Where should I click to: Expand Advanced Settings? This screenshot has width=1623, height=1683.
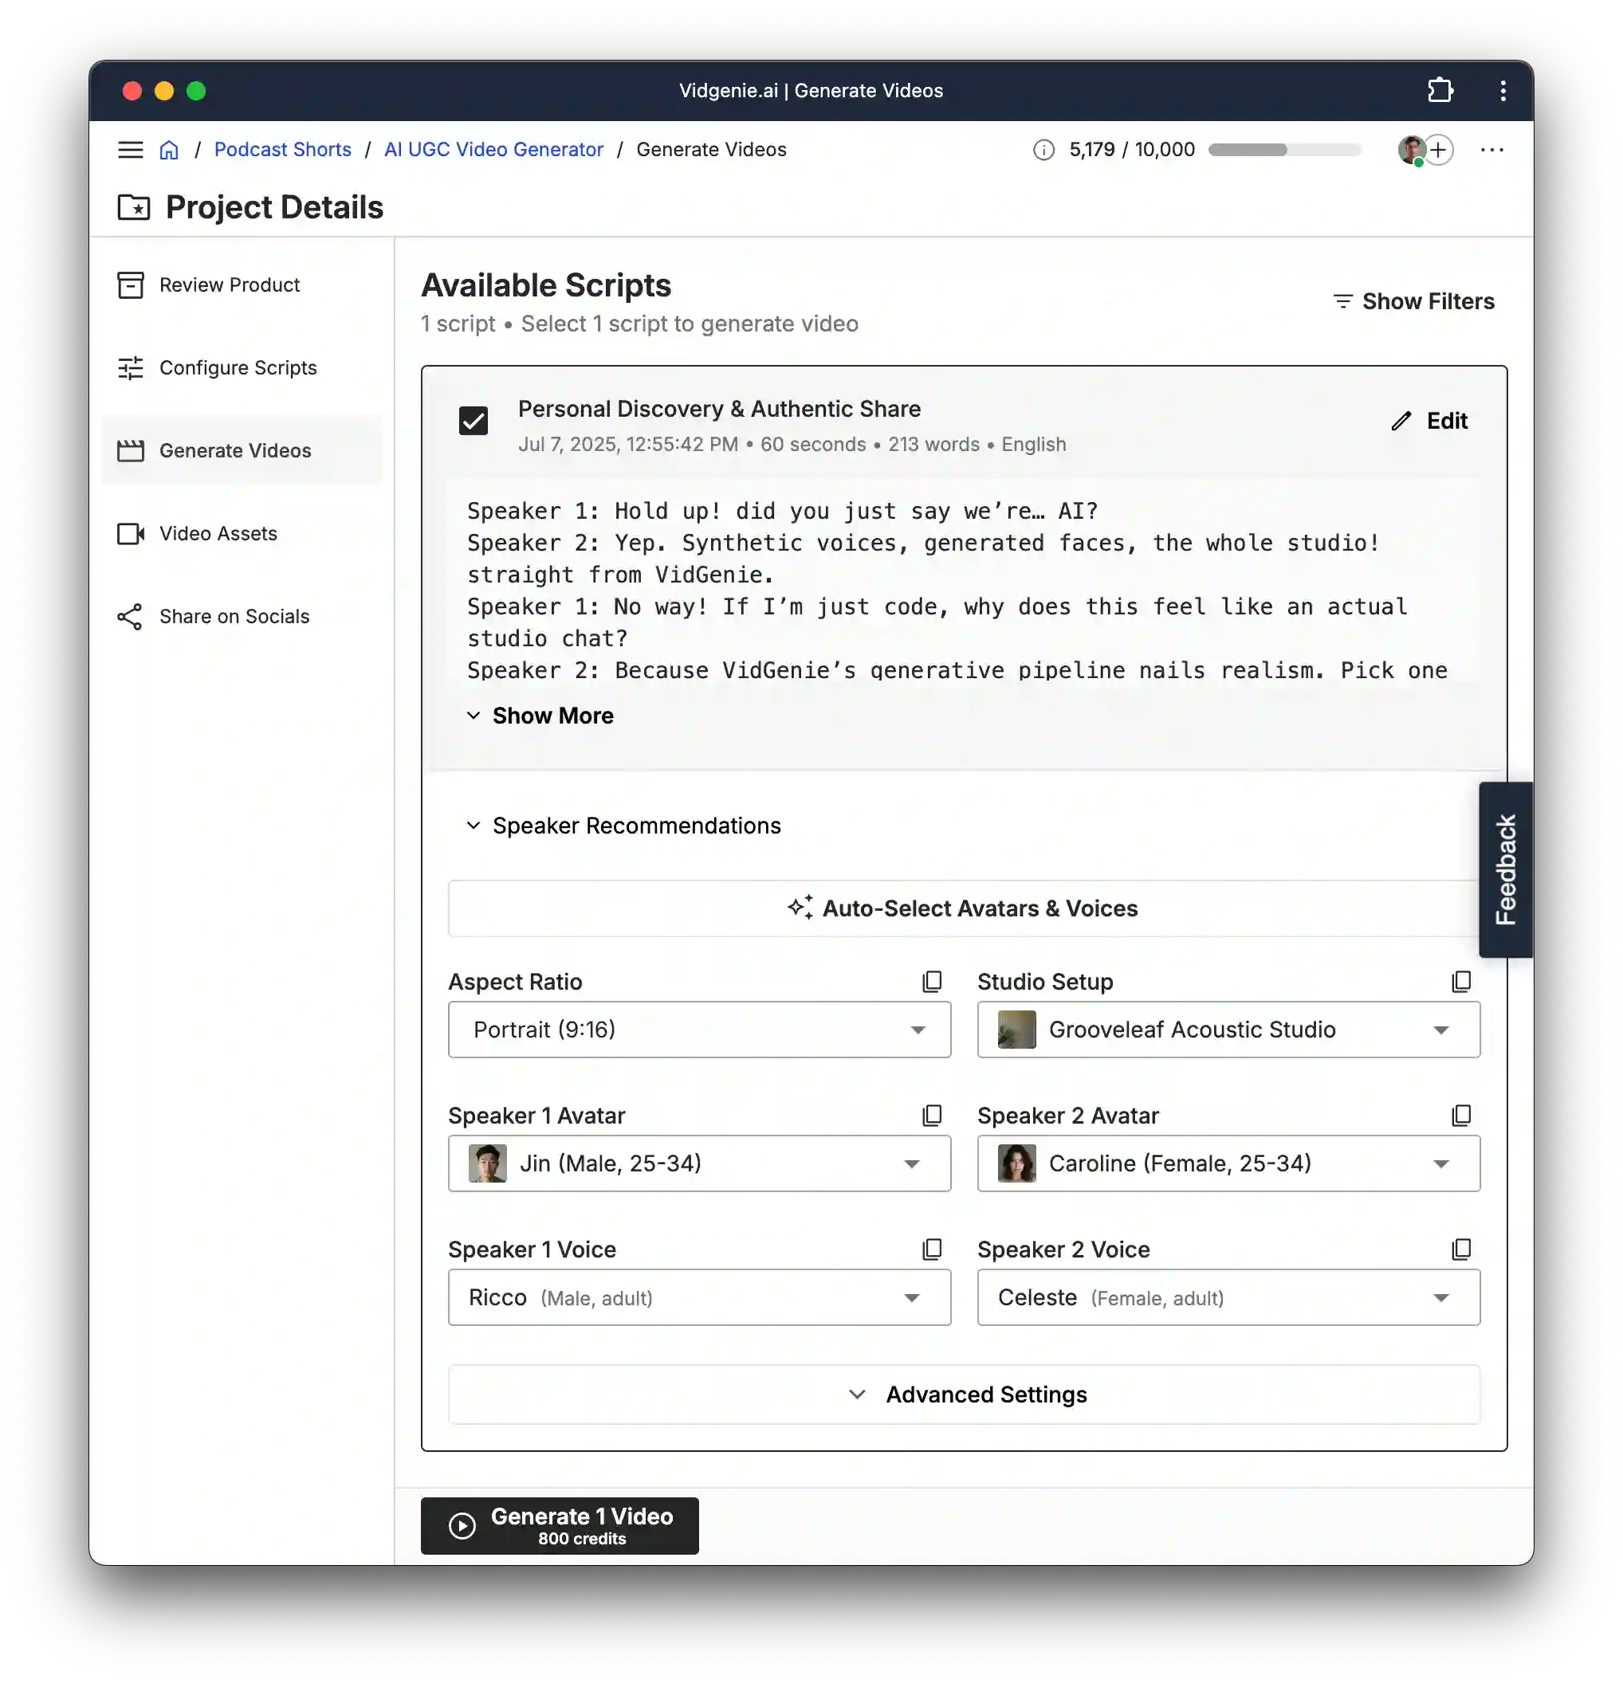pos(964,1394)
